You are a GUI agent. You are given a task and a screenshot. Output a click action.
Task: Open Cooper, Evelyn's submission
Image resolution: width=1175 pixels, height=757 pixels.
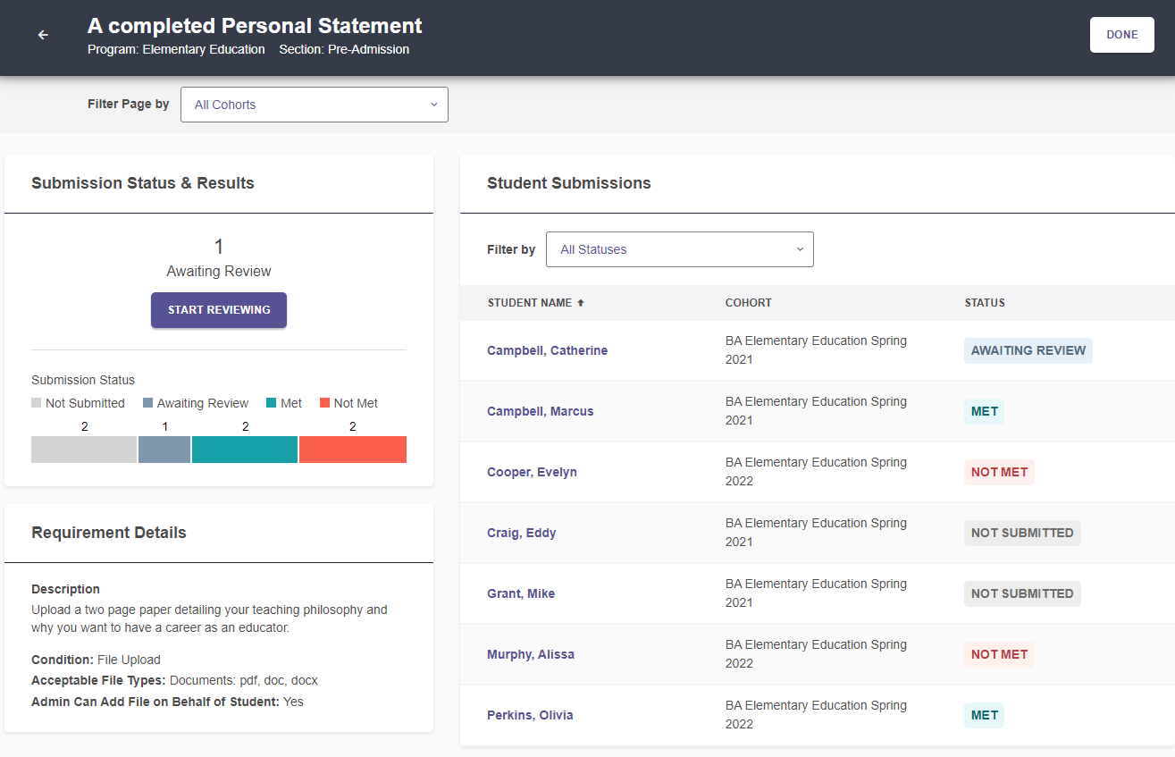click(532, 472)
